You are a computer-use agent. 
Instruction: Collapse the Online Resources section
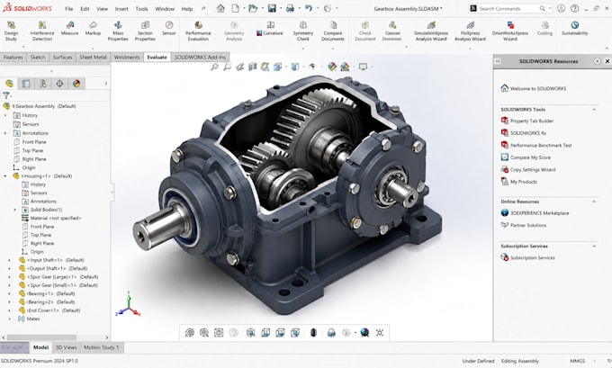594,202
